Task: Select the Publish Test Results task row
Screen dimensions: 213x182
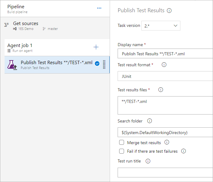Action: click(56, 64)
